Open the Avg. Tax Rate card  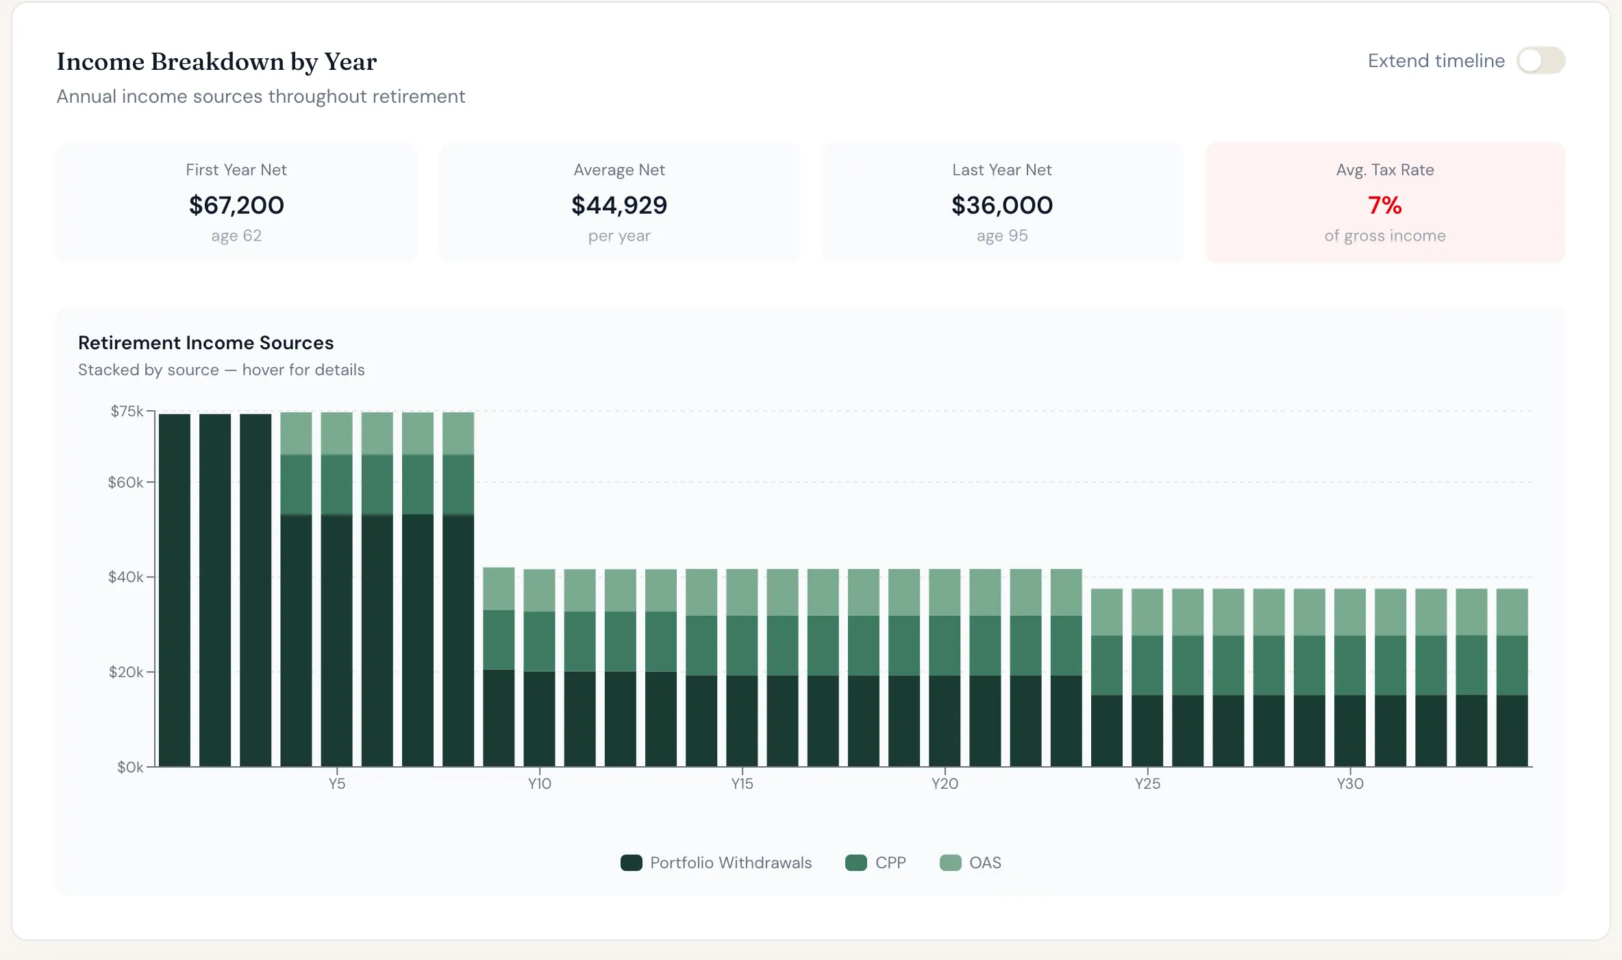point(1385,202)
